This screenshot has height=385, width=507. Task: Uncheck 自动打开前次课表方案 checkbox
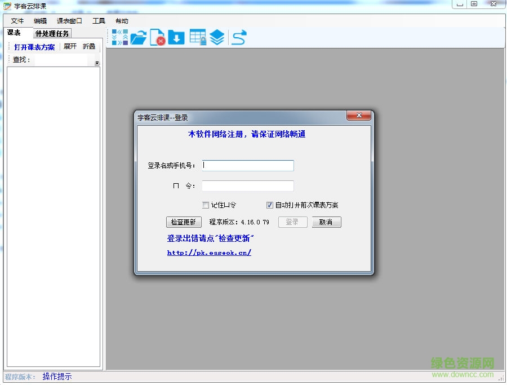click(x=270, y=205)
